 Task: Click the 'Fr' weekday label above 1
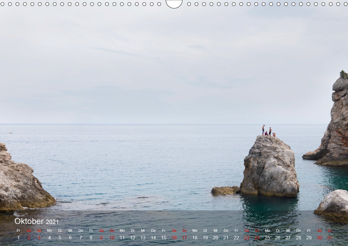[x=18, y=231]
